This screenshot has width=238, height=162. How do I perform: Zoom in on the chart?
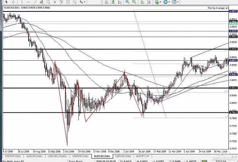[128, 2]
